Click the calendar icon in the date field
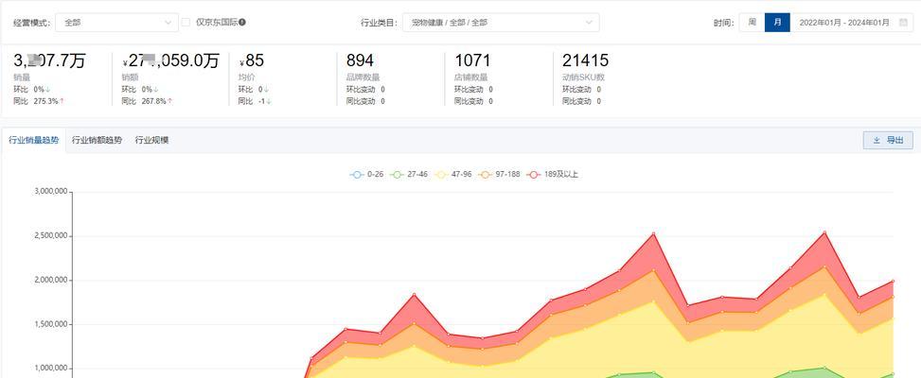The height and width of the screenshot is (378, 921). (903, 23)
